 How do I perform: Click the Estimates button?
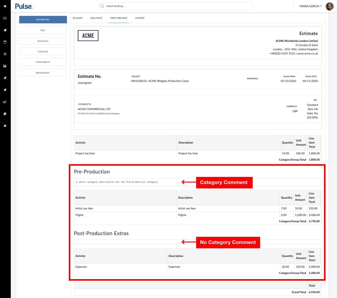click(x=43, y=20)
